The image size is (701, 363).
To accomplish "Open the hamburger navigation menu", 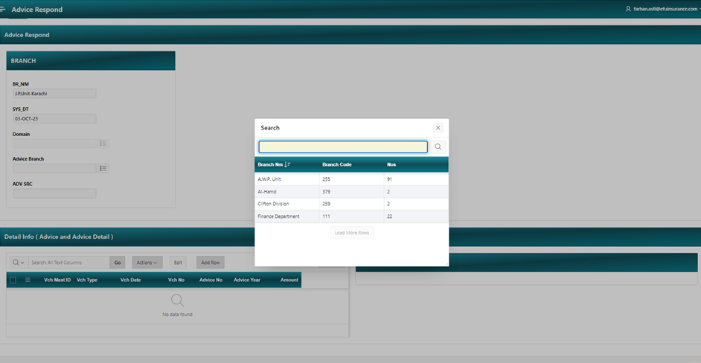I will pyautogui.click(x=4, y=9).
